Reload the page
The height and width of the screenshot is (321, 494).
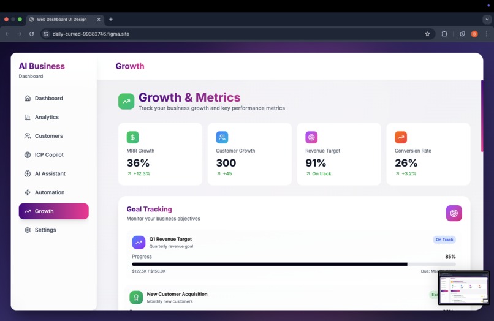tap(31, 34)
